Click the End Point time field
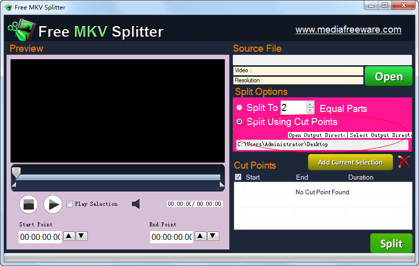The width and height of the screenshot is (419, 266). pyautogui.click(x=172, y=237)
